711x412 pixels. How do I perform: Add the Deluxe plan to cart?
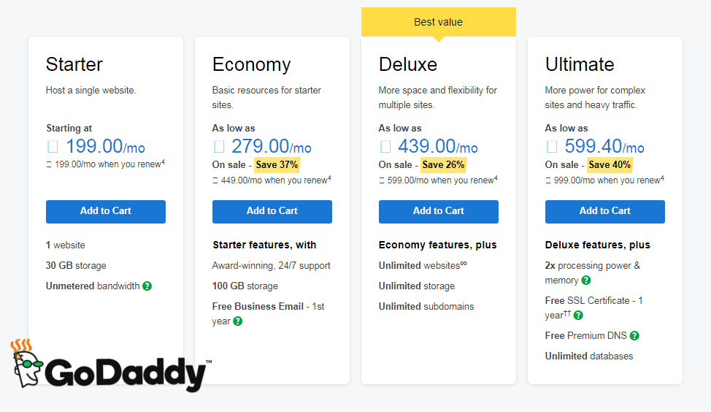[439, 211]
